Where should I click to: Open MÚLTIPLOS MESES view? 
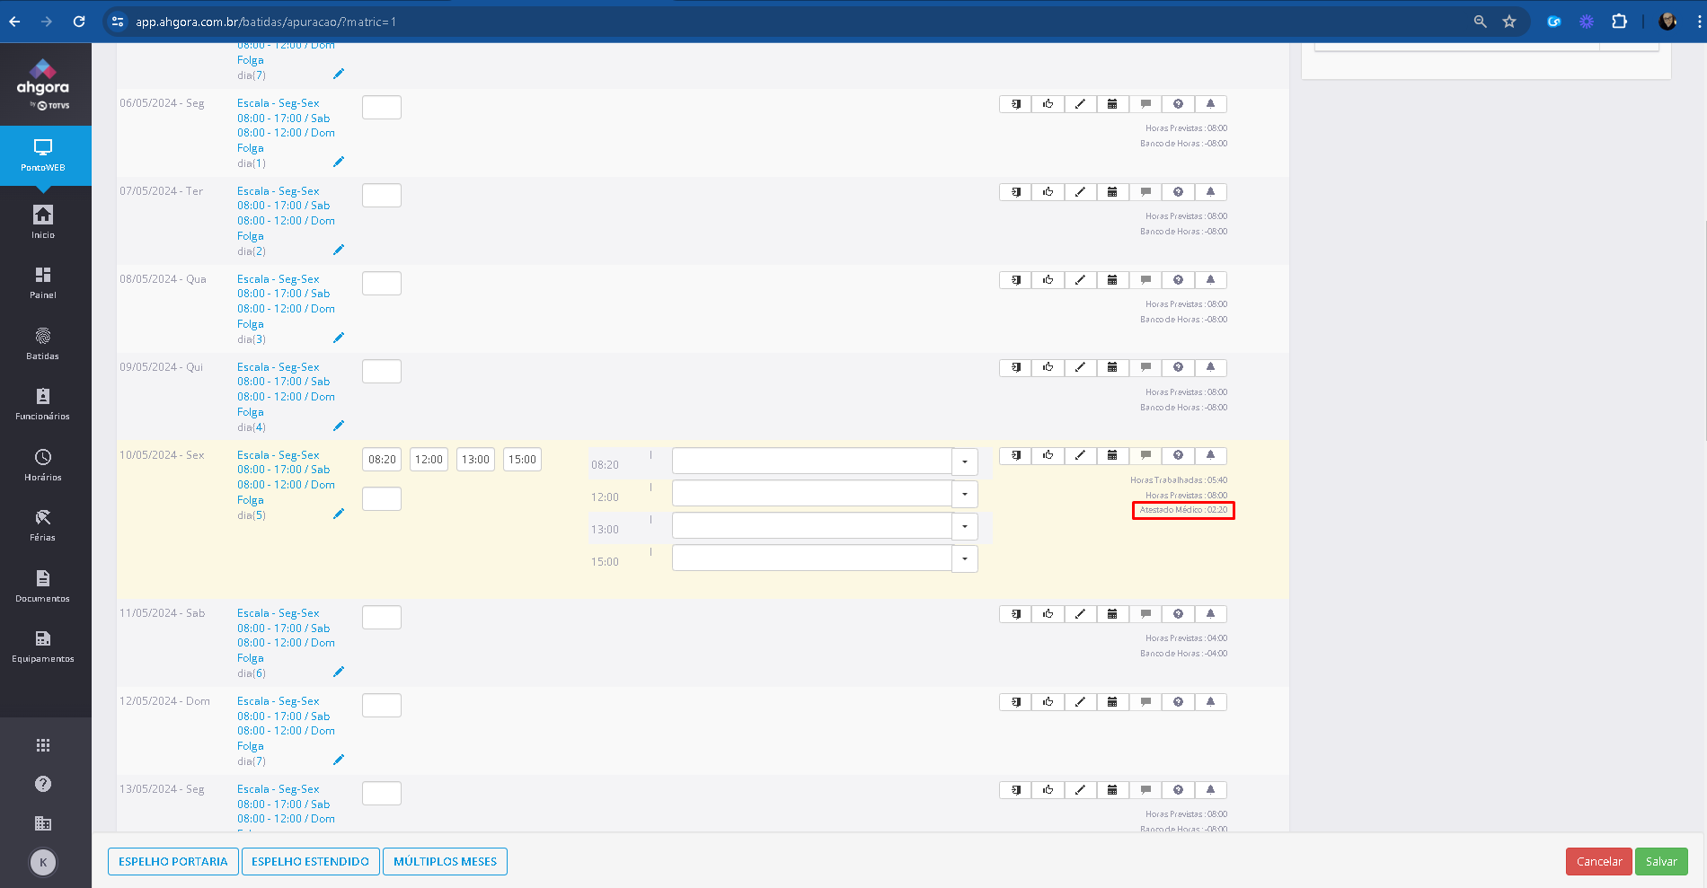[445, 861]
